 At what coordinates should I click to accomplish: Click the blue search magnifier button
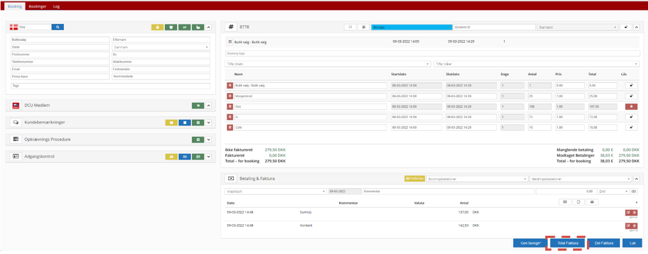coord(58,27)
